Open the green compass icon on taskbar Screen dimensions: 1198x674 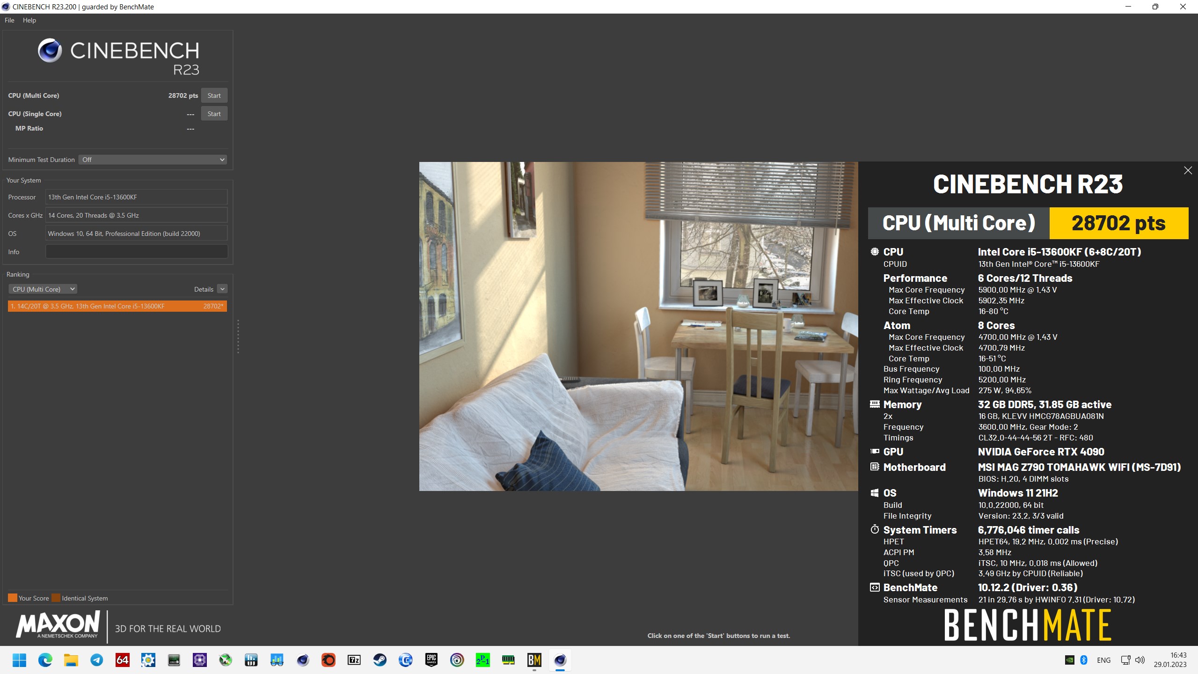[x=226, y=660]
